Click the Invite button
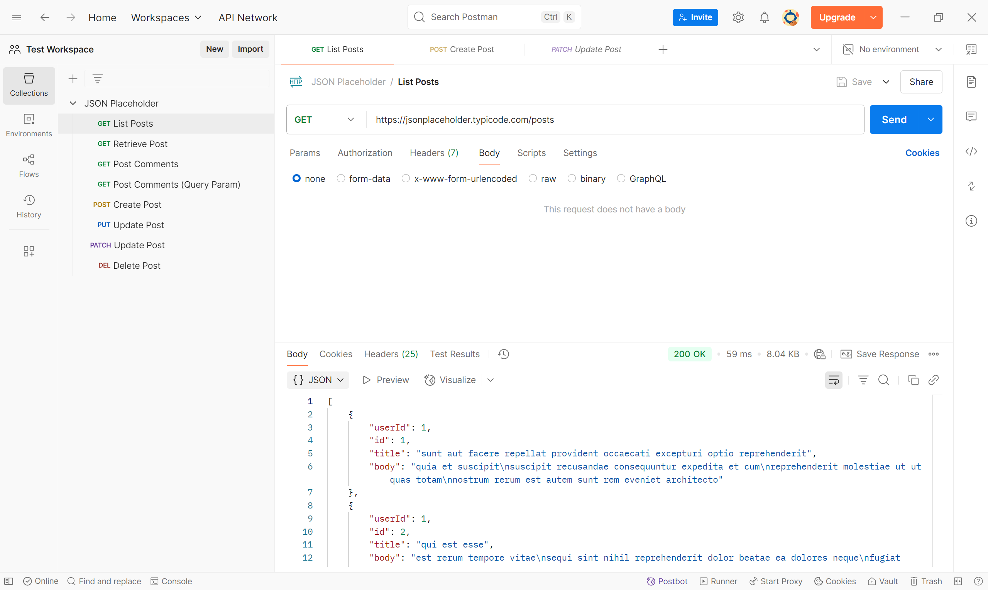The height and width of the screenshot is (590, 988). (x=695, y=17)
